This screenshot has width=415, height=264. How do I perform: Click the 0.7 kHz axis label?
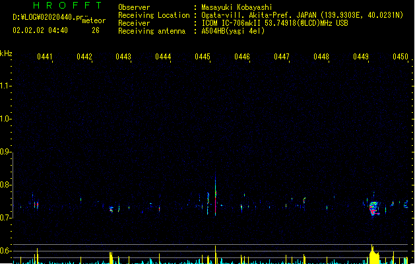point(5,218)
